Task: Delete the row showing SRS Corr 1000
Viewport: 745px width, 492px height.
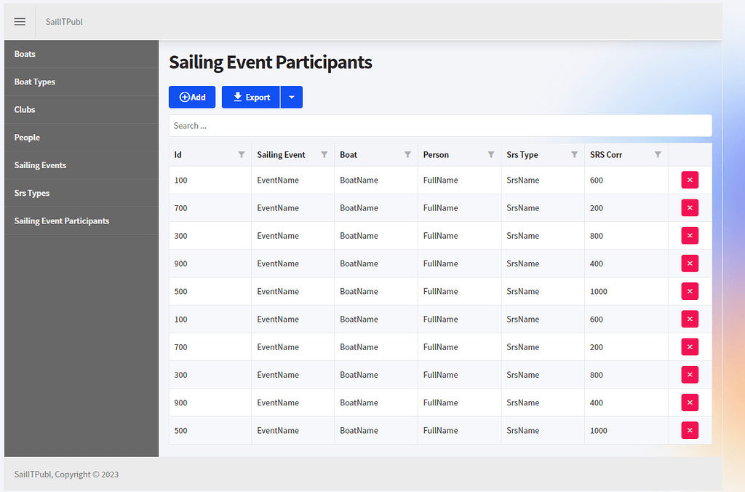Action: click(689, 290)
